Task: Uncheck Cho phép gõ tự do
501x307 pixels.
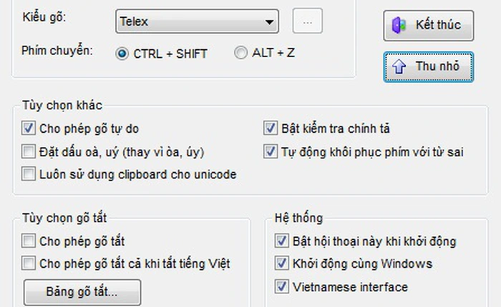Action: [x=29, y=129]
